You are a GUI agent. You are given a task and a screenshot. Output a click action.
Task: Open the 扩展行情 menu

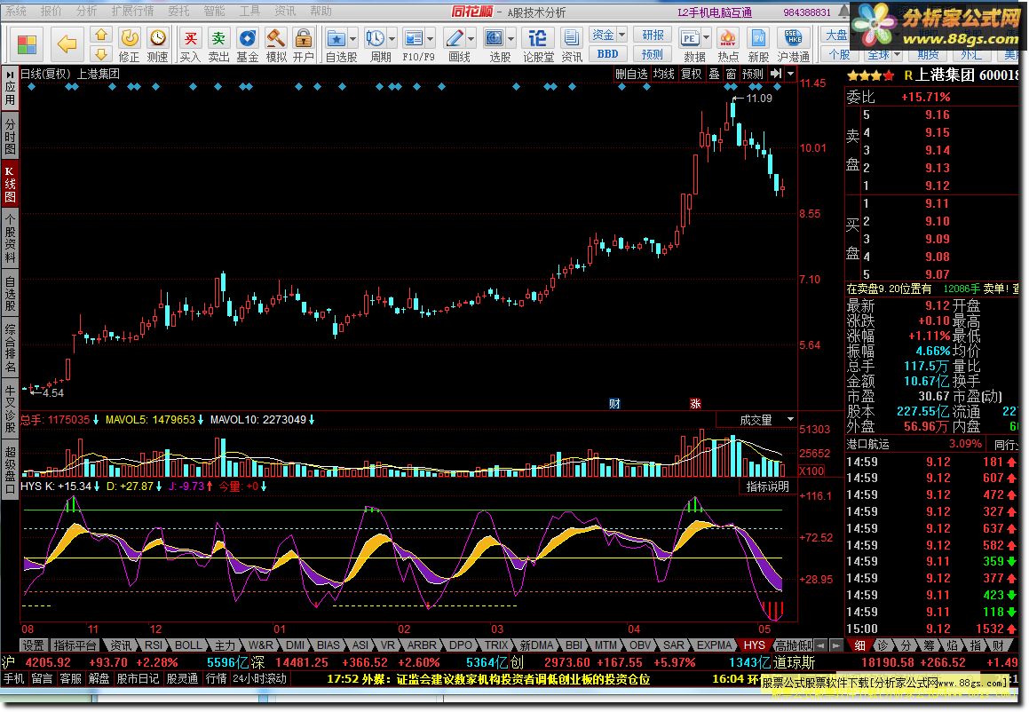point(132,12)
